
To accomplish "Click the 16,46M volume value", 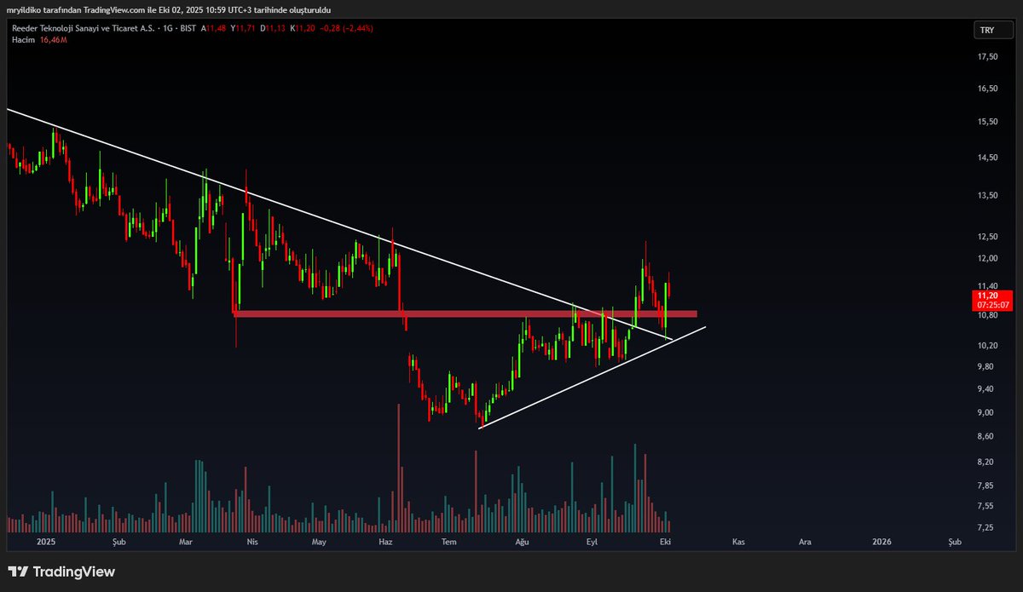I will point(53,39).
